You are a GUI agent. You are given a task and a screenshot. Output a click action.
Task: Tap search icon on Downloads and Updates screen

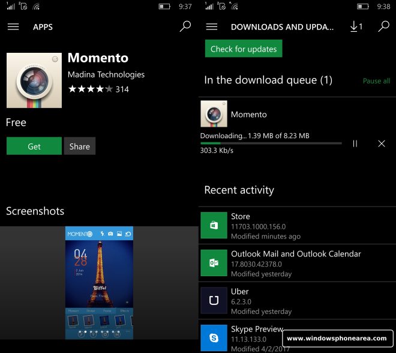(383, 26)
